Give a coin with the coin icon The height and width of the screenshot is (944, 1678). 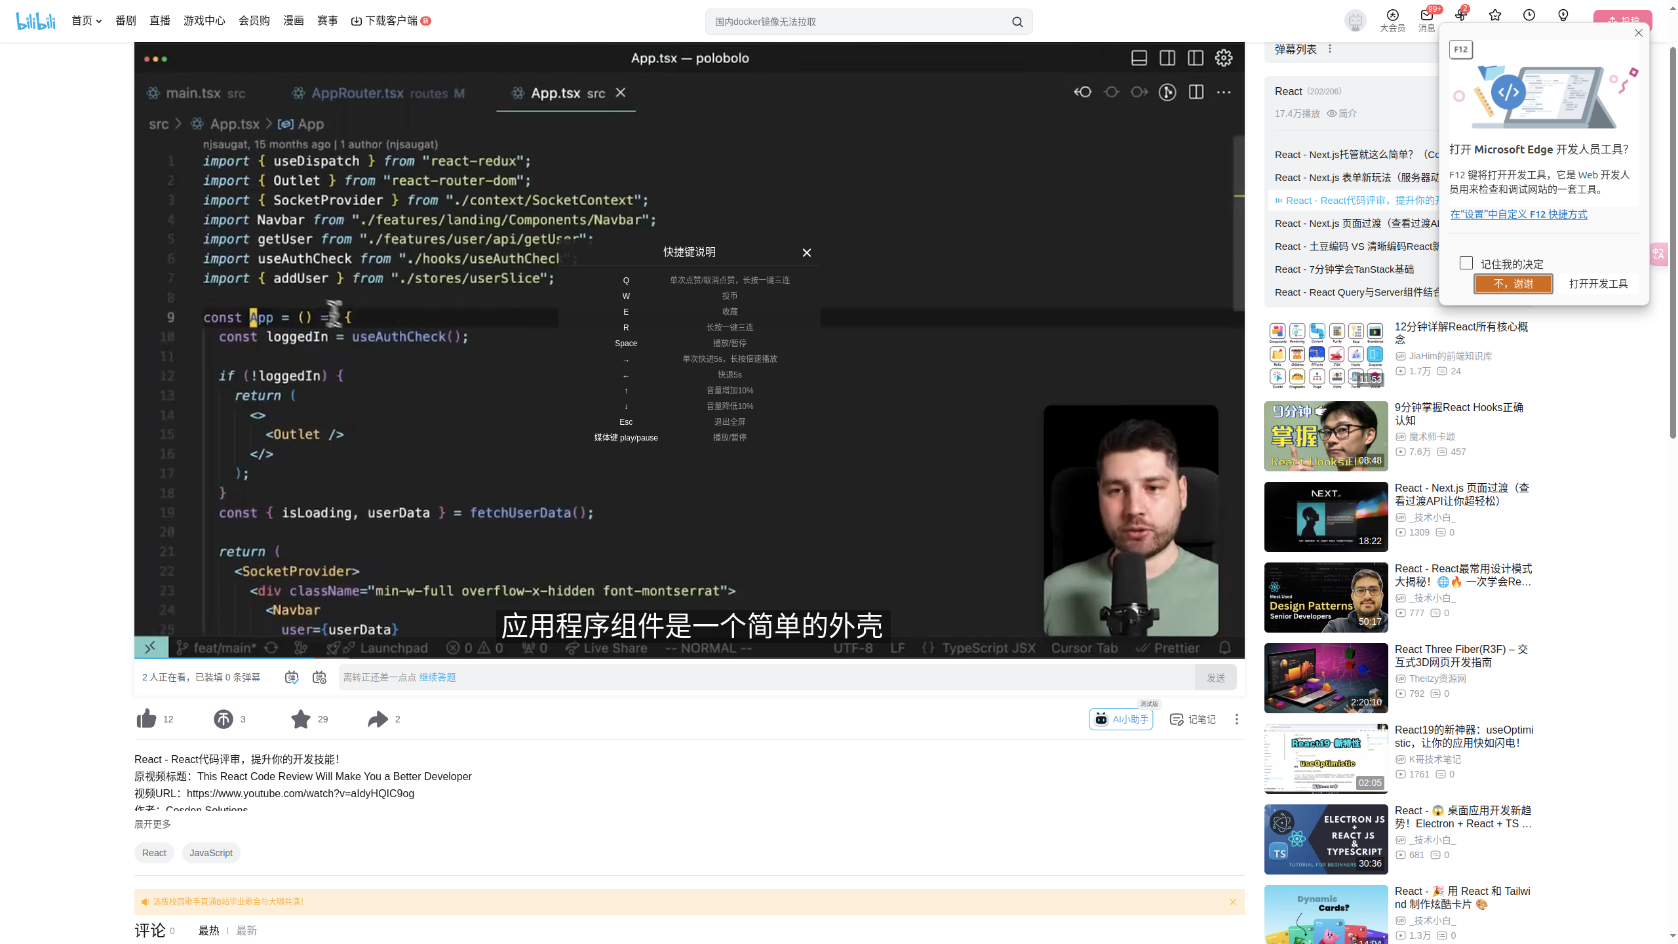(x=223, y=719)
